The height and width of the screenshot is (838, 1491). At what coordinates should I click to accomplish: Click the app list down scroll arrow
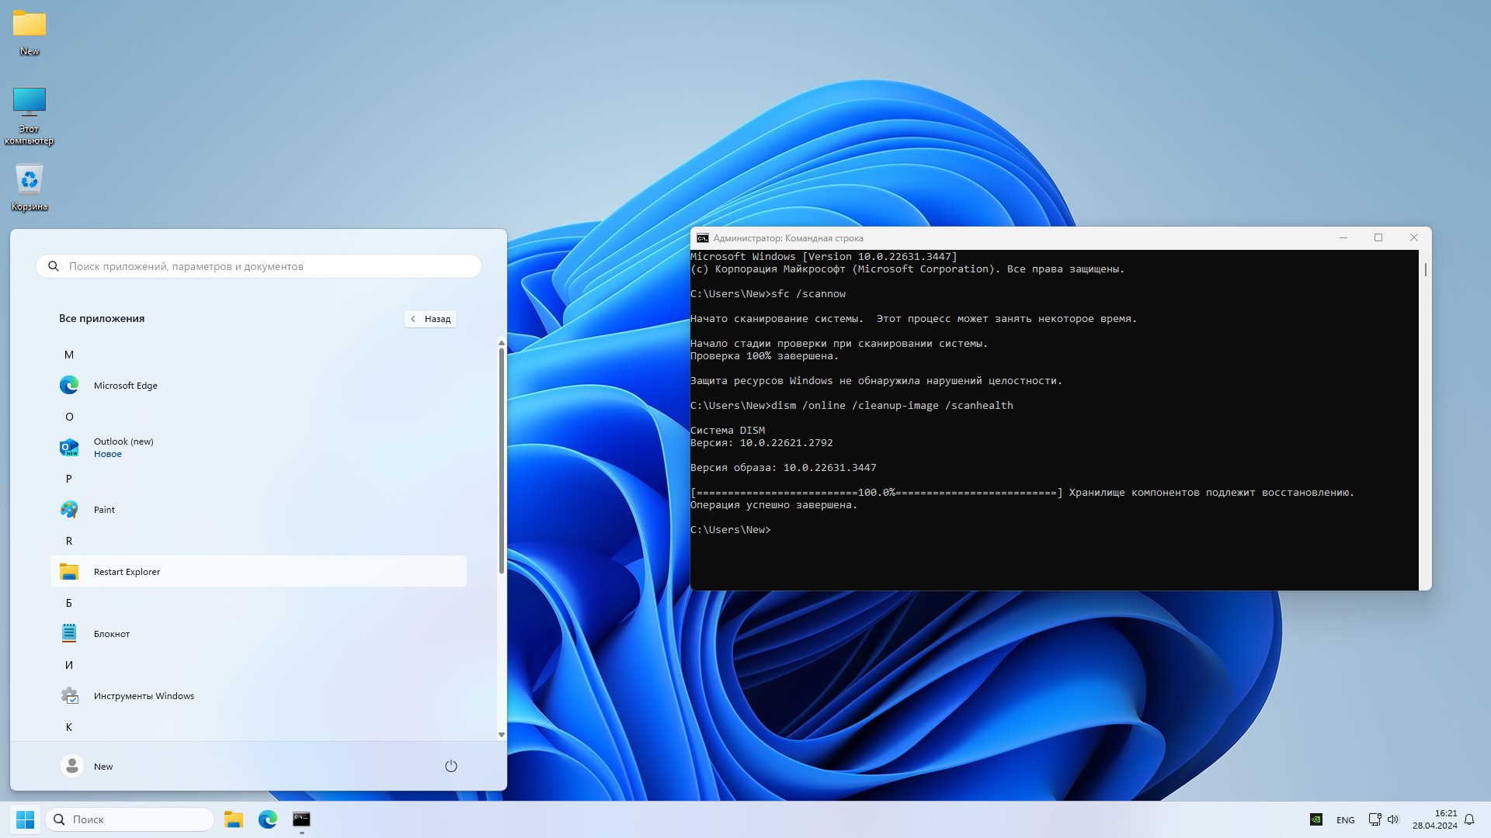coord(501,734)
